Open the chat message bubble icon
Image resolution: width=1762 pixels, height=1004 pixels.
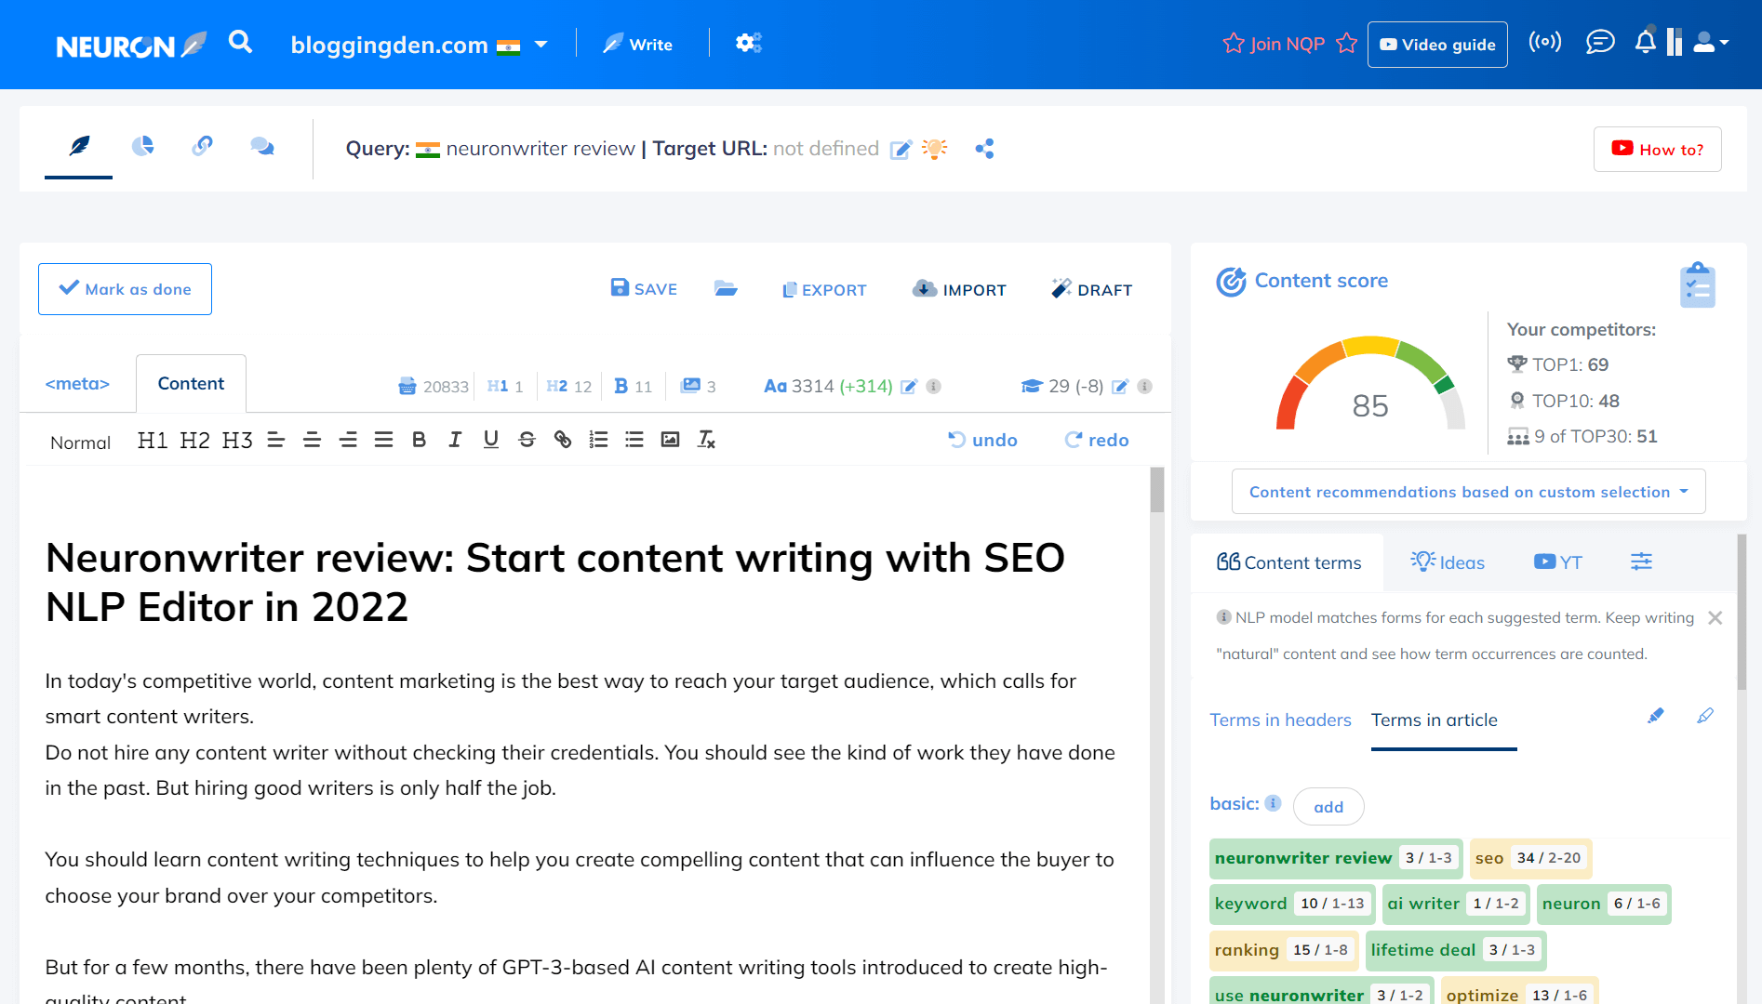pyautogui.click(x=1600, y=42)
